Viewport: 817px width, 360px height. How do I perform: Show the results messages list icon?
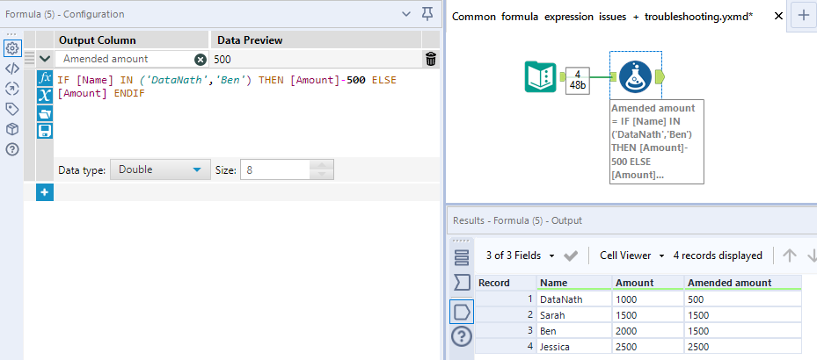click(x=462, y=257)
